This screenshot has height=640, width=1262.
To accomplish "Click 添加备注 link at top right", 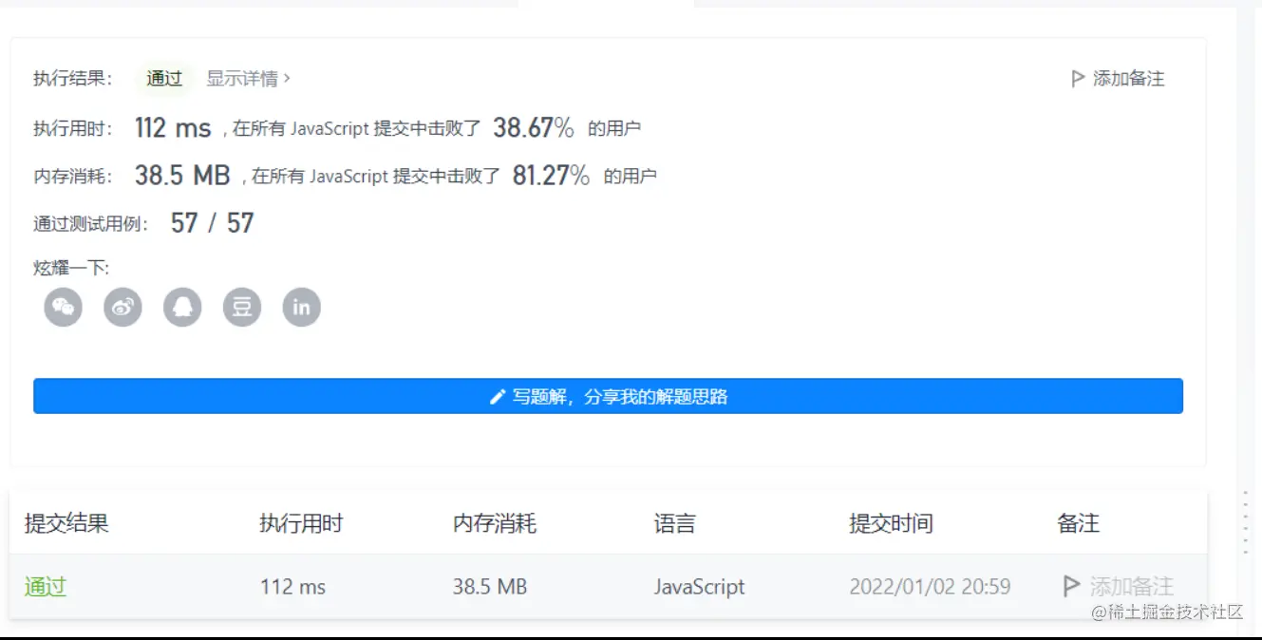I will pyautogui.click(x=1118, y=79).
